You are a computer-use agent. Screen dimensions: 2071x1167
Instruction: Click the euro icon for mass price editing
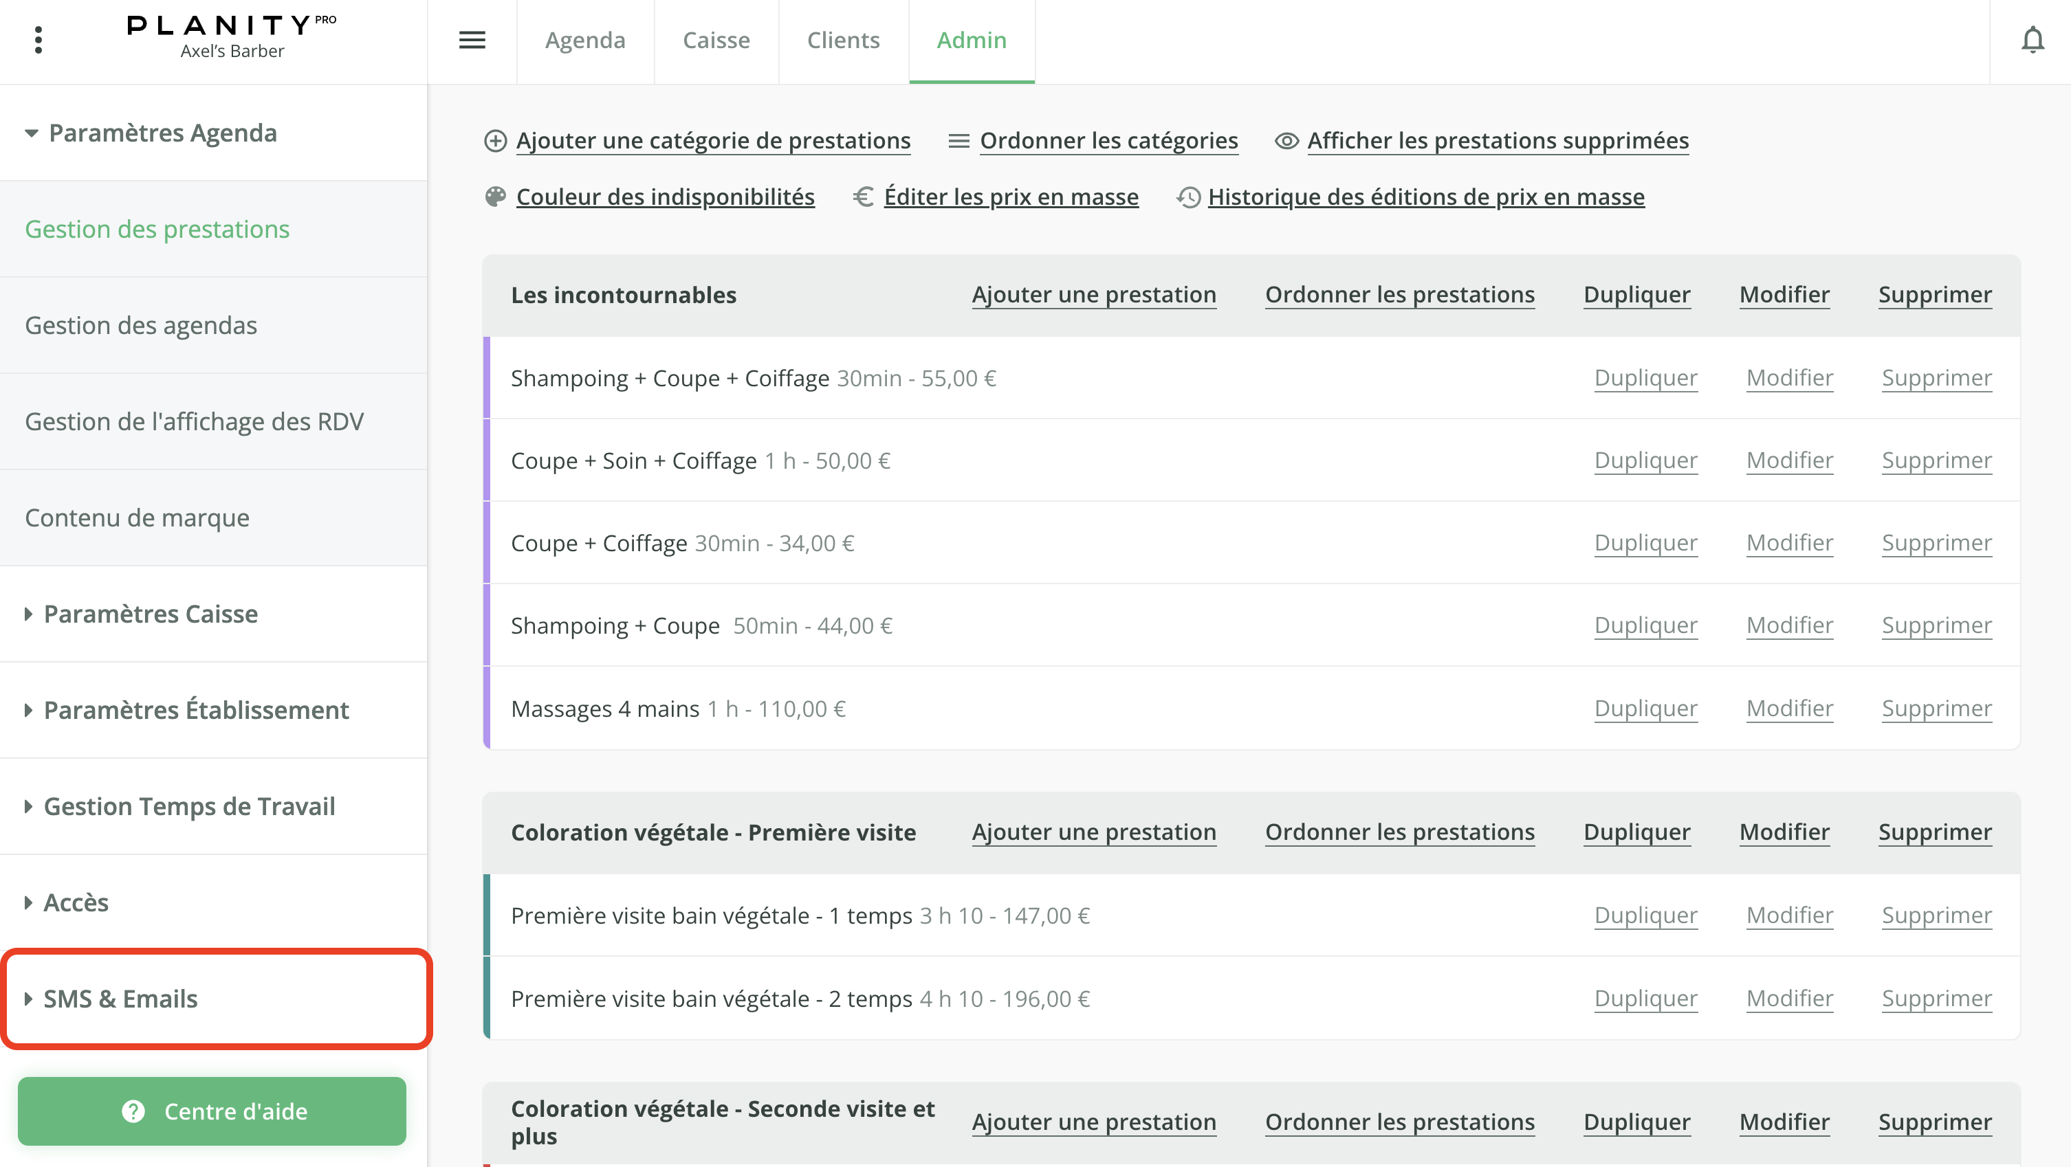point(863,196)
